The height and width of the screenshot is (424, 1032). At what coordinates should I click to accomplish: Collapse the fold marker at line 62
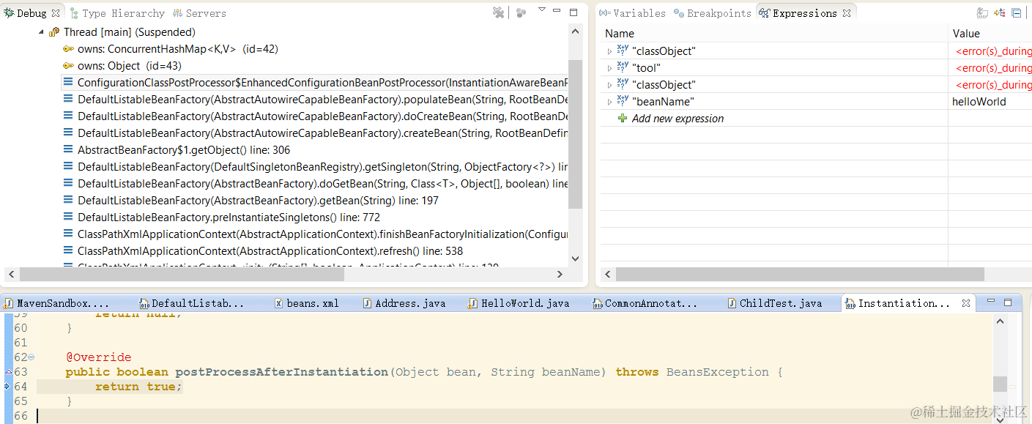click(31, 357)
